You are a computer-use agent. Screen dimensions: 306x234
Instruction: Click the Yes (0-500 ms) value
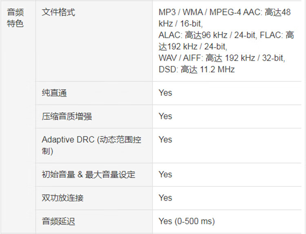[x=187, y=221]
